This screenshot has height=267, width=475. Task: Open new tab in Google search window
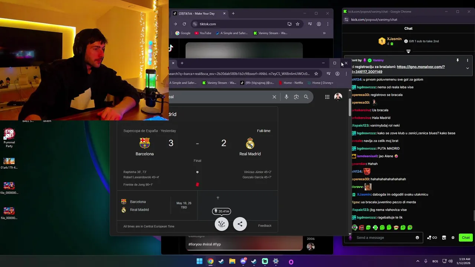point(182,63)
